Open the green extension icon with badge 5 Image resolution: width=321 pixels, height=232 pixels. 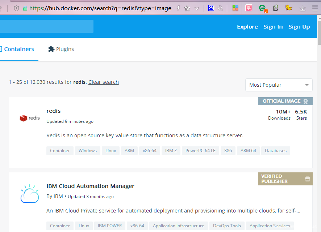tap(263, 9)
